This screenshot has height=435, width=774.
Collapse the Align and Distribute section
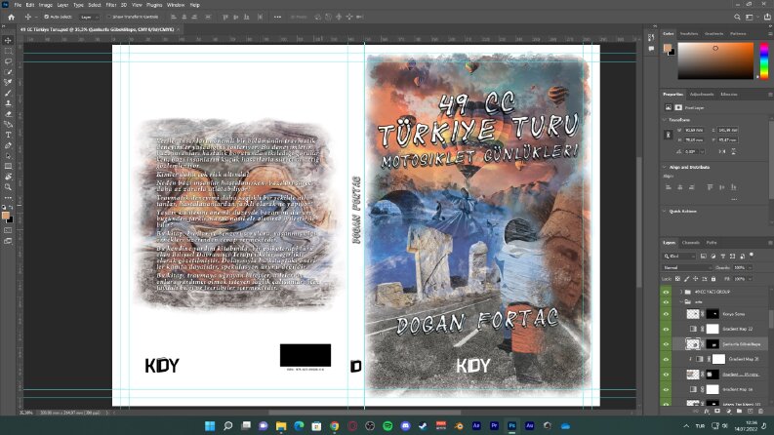665,167
